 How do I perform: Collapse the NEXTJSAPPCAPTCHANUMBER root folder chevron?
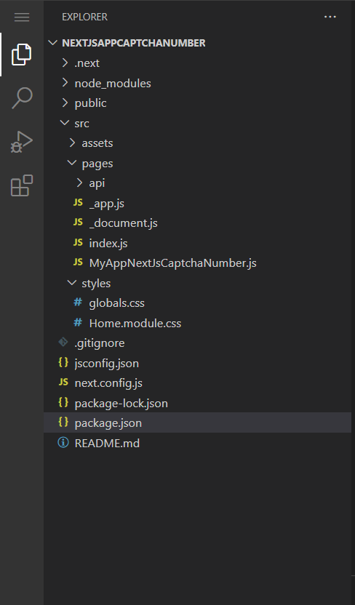(53, 43)
